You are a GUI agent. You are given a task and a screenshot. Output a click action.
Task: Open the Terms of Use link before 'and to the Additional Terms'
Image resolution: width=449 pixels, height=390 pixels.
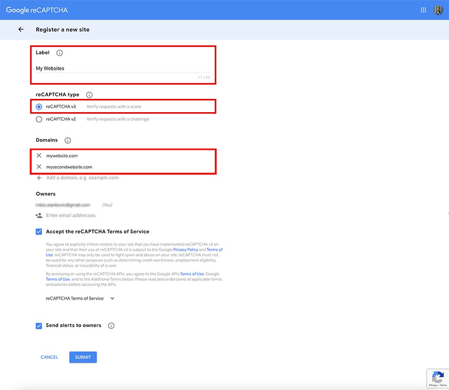point(58,279)
